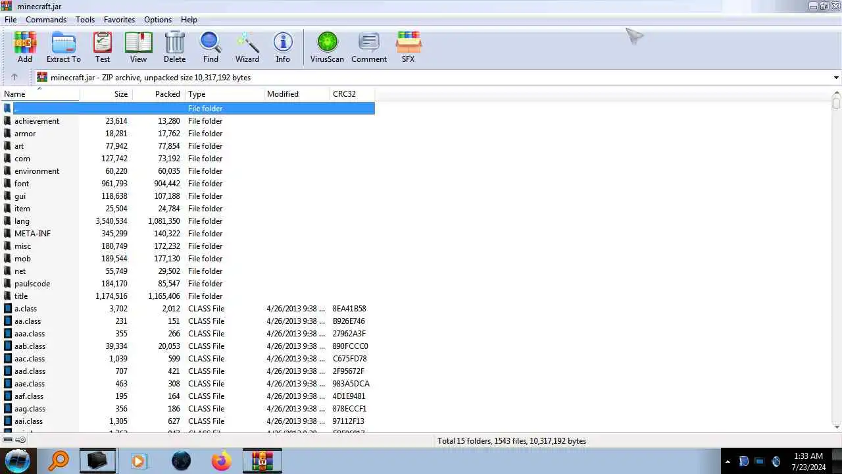Open the Favorites menu
The width and height of the screenshot is (842, 474).
click(119, 20)
